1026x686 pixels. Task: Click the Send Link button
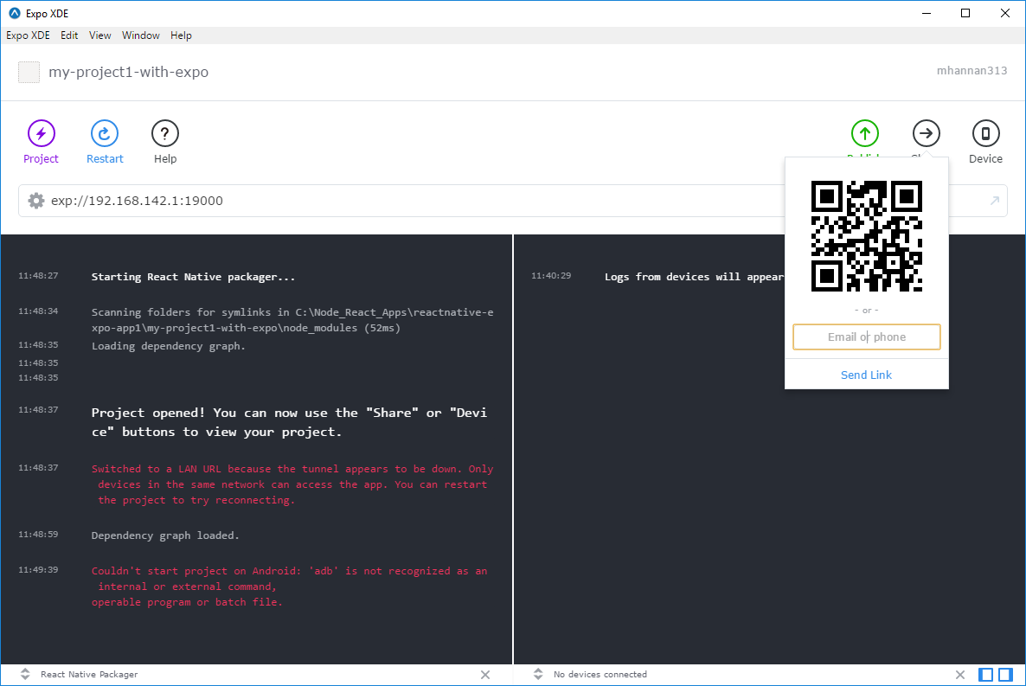pyautogui.click(x=866, y=375)
